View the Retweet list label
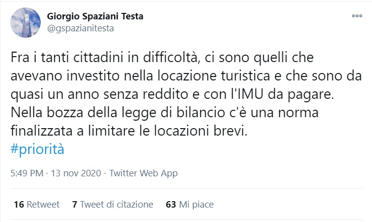This screenshot has height=222, width=372. click(x=43, y=204)
